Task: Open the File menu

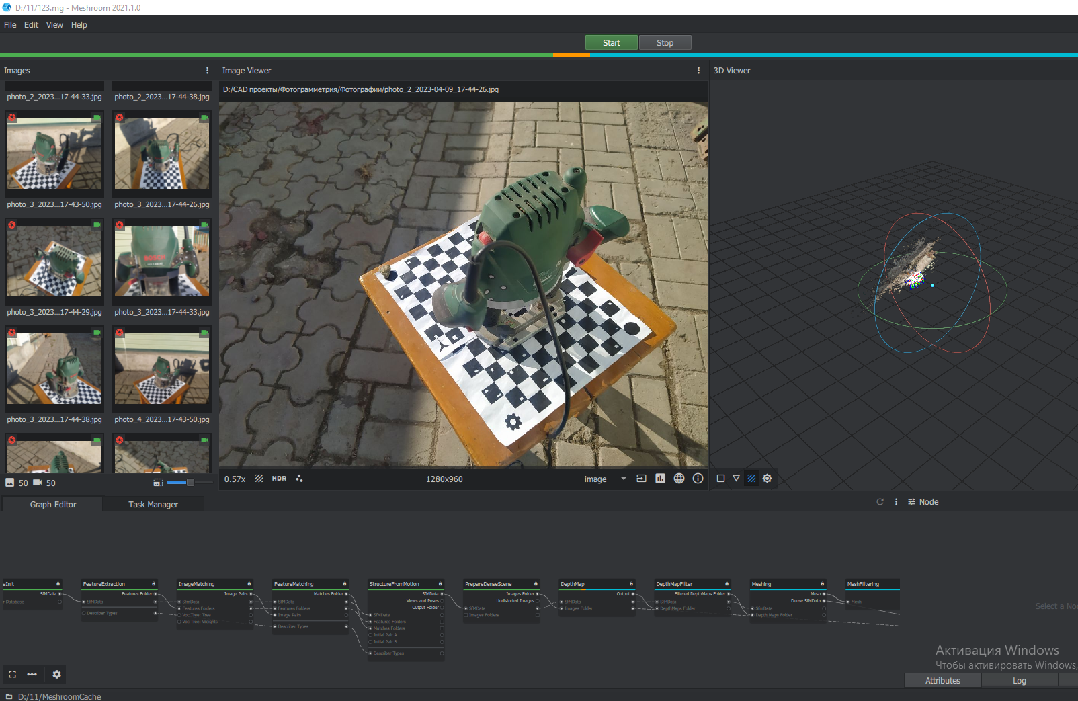Action: pyautogui.click(x=10, y=25)
